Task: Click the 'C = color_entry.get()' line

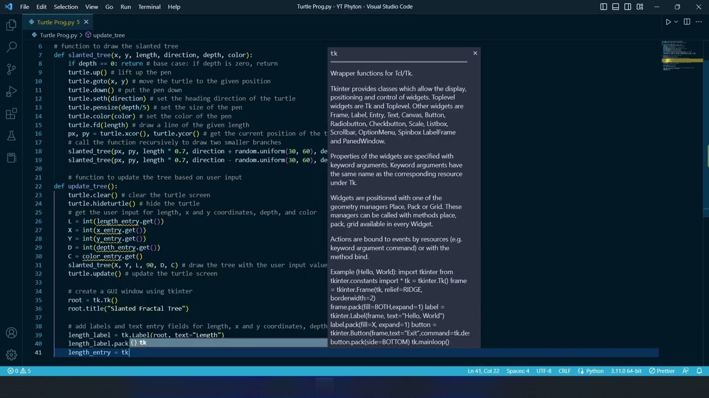Action: 105,256
